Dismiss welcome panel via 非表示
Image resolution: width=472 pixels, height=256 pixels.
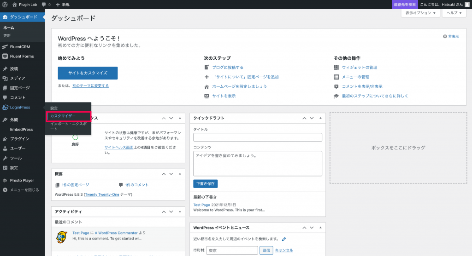point(451,37)
